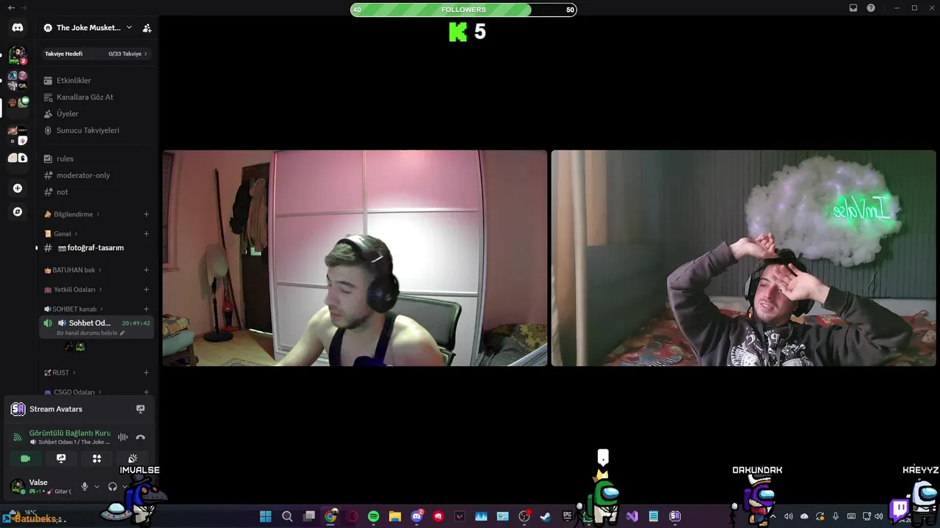The height and width of the screenshot is (528, 940).
Task: Open Discord direct messages home icon
Action: 18,27
